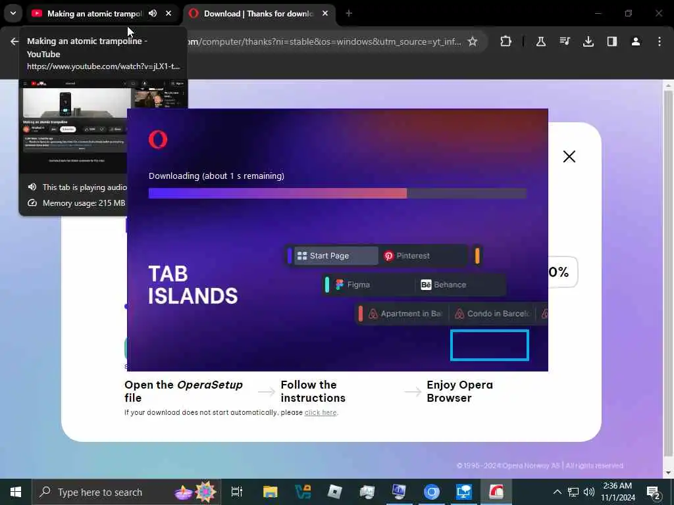
Task: Open the volume tray icon
Action: [x=589, y=492]
